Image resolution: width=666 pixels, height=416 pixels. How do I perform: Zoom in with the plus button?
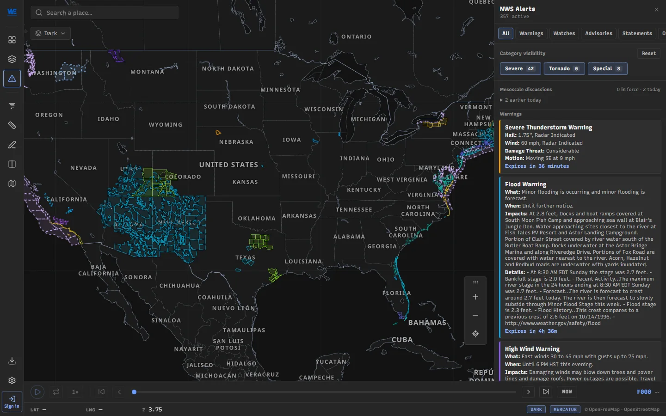click(475, 297)
